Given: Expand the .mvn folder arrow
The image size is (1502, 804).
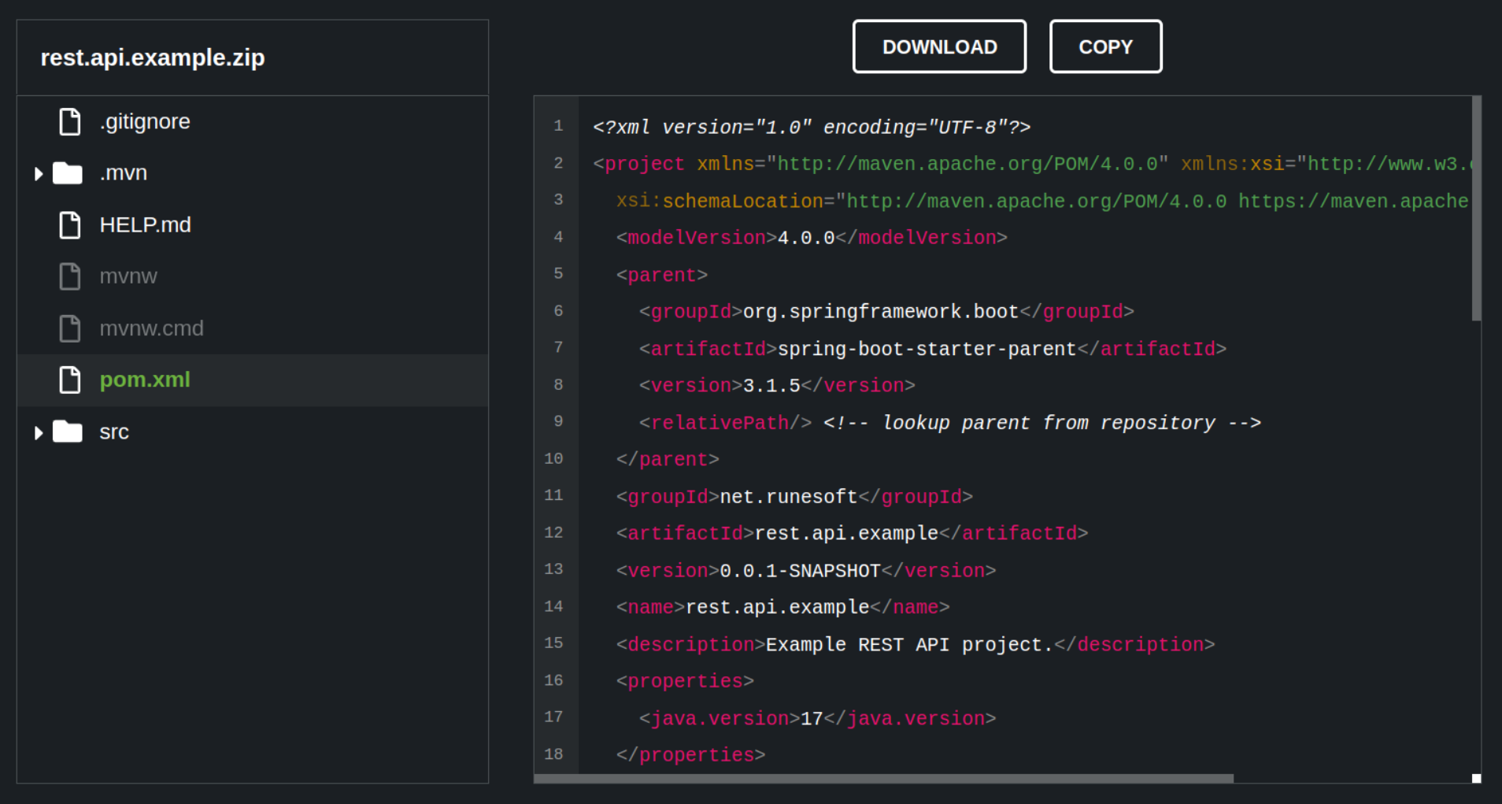Looking at the screenshot, I should point(38,174).
